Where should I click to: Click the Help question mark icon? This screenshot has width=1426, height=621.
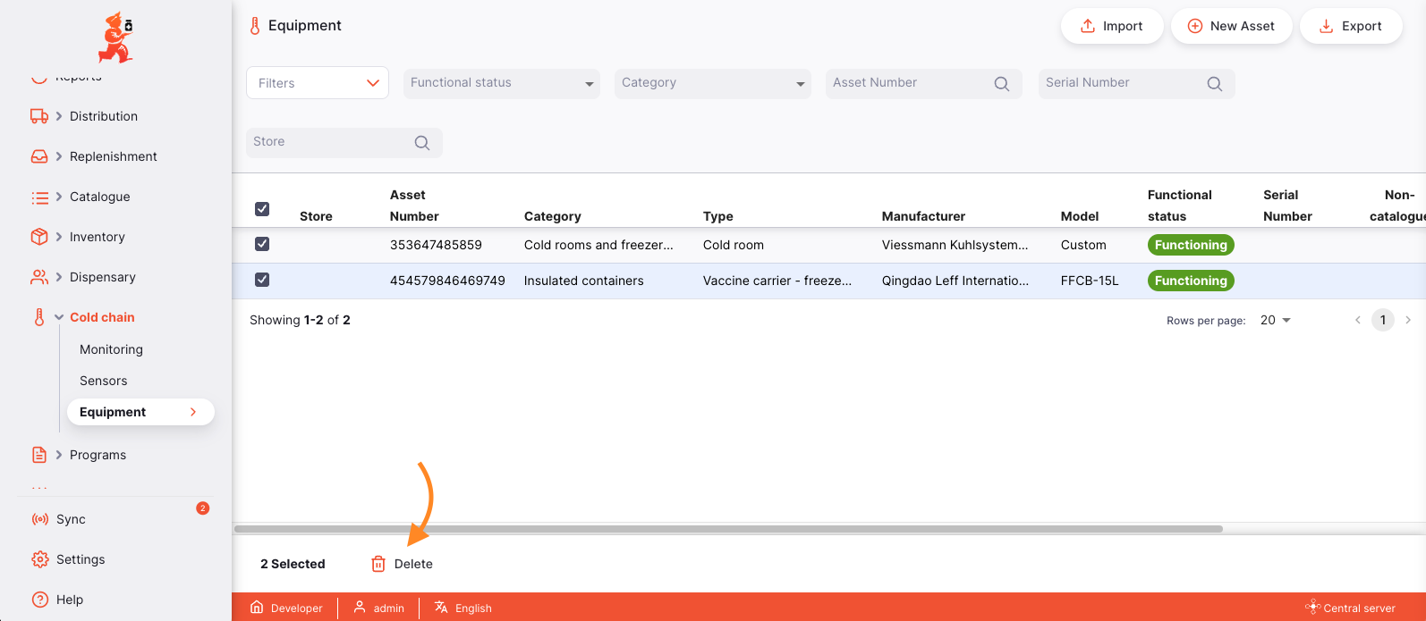point(39,600)
